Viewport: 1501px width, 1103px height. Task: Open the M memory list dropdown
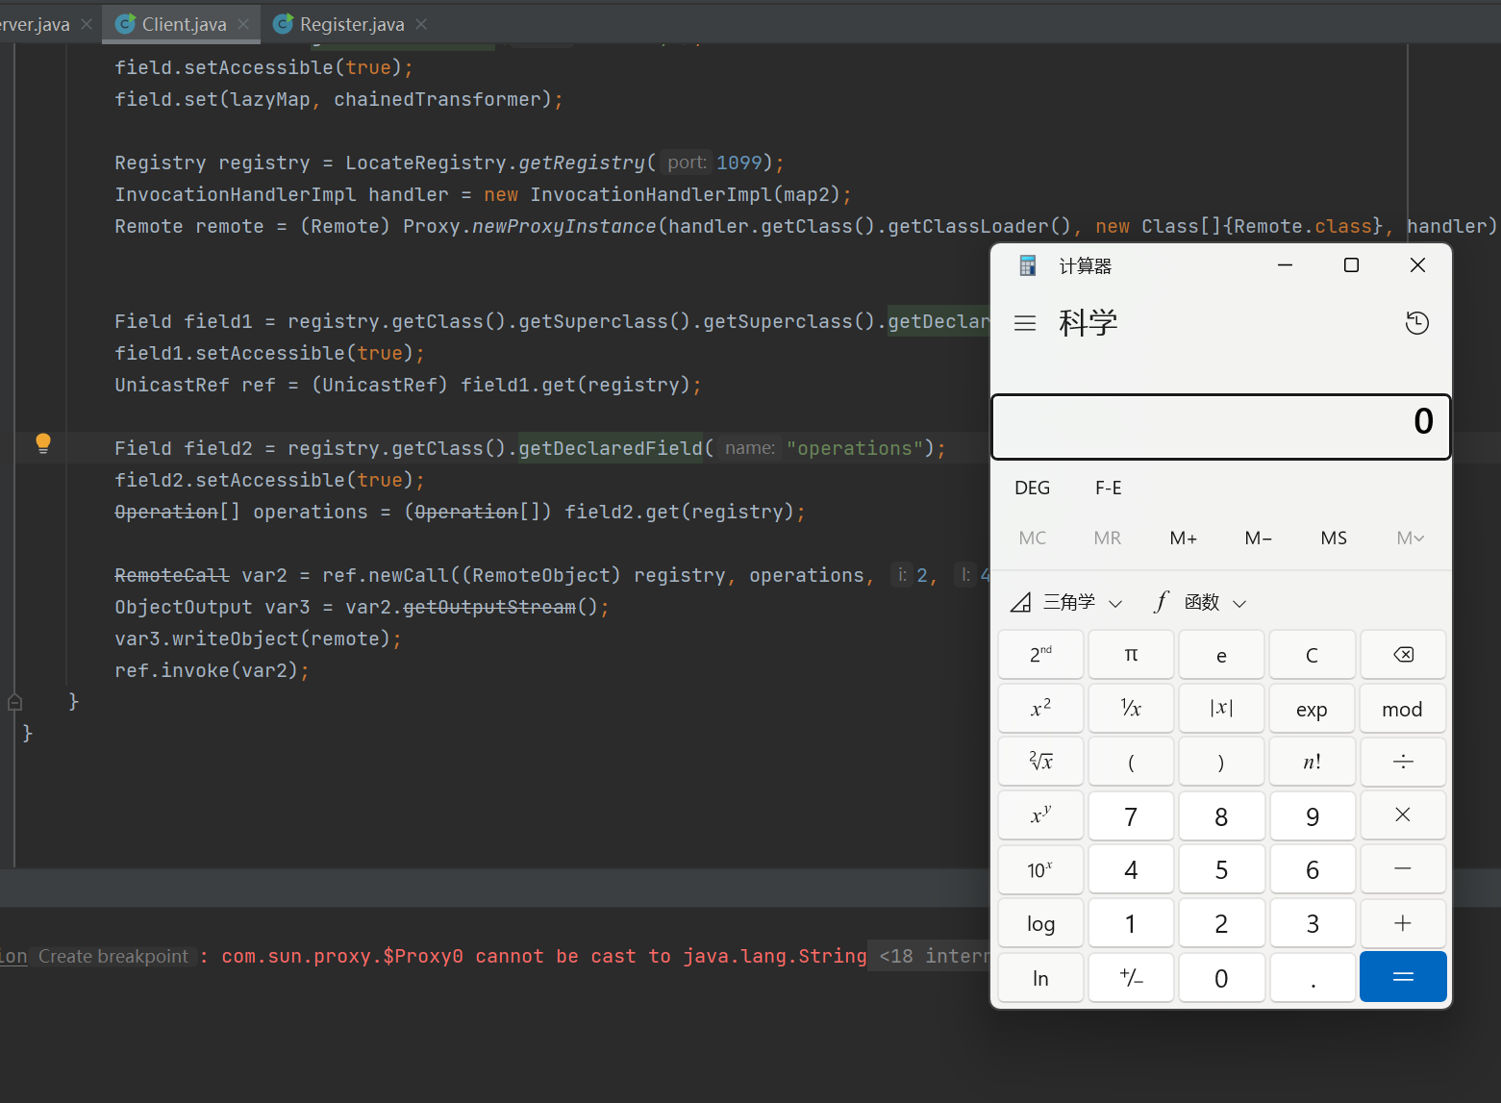coord(1411,539)
